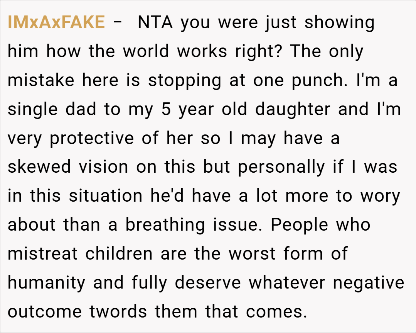Place cursor on the word "skewed"
Image resolution: width=416 pixels, height=333 pixels.
[39, 167]
